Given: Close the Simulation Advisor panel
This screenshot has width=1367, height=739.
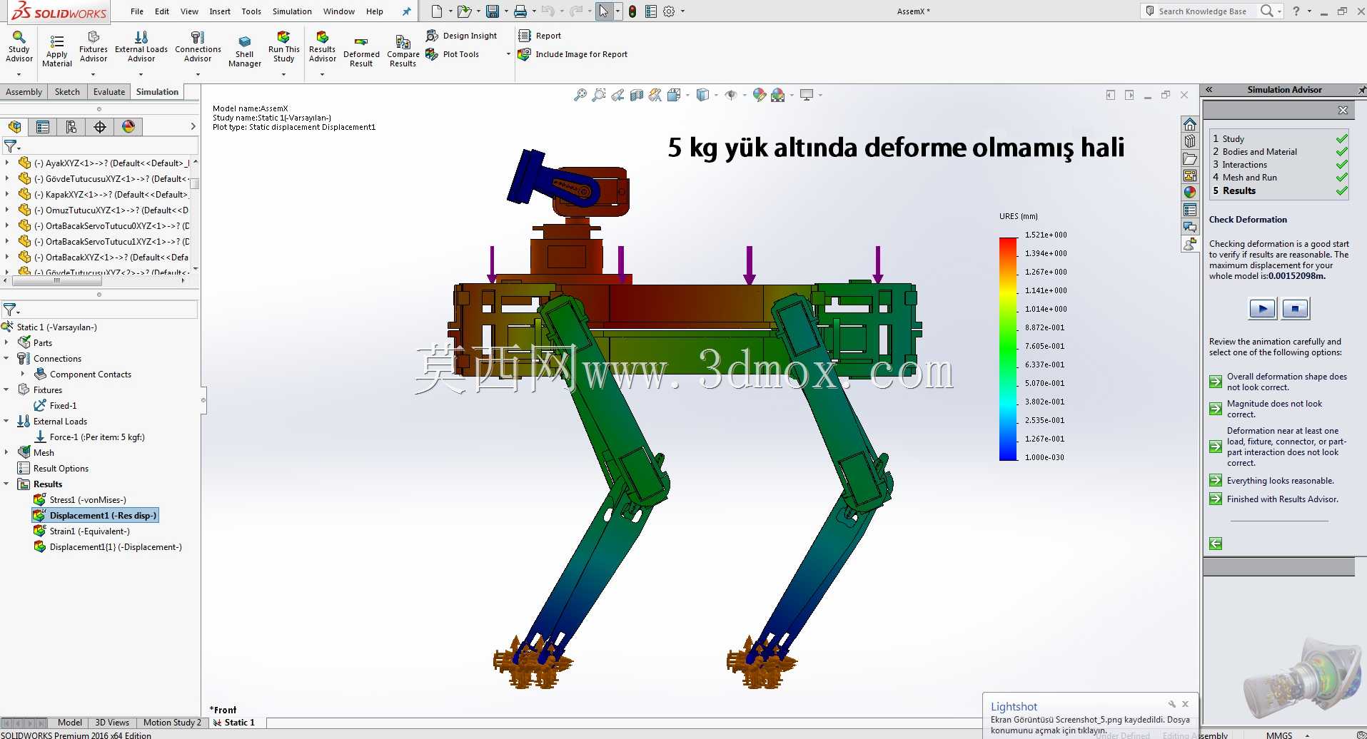Looking at the screenshot, I should pos(1343,110).
